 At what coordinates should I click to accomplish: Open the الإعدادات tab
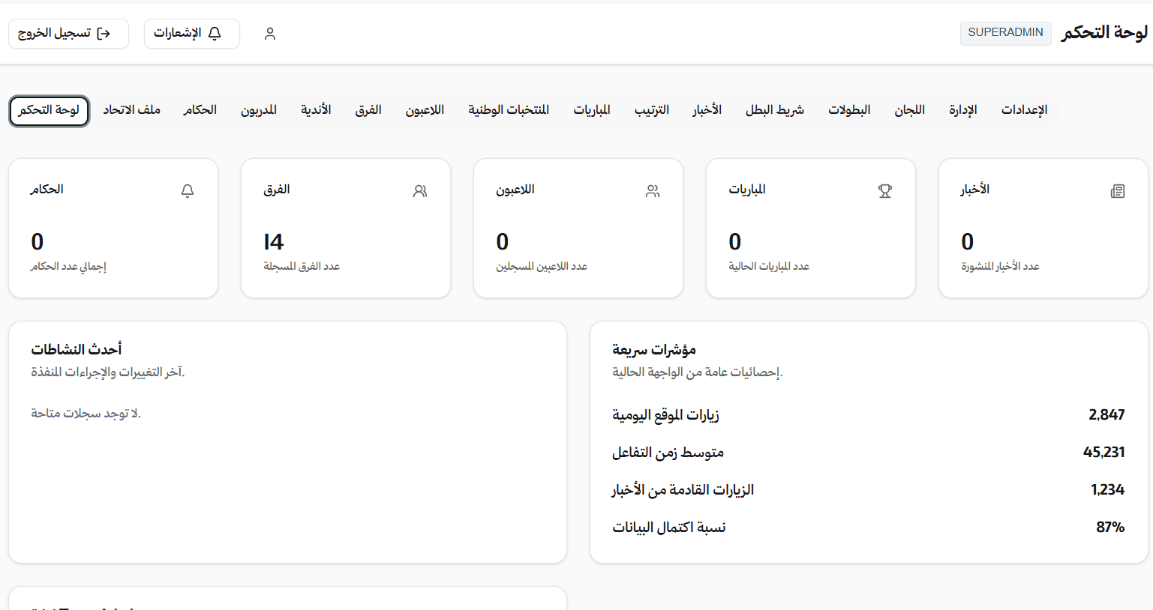coord(1024,109)
